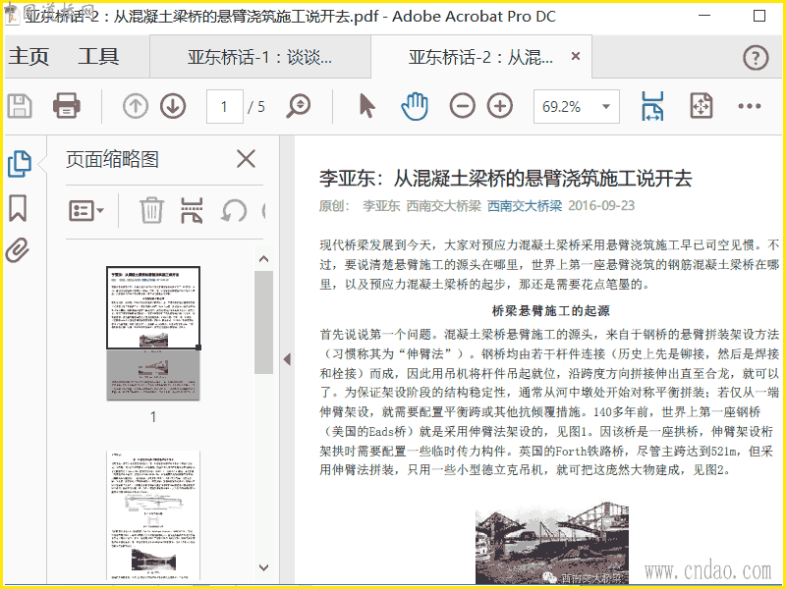The width and height of the screenshot is (786, 589).
Task: Zoom in with plus button
Action: click(x=500, y=106)
